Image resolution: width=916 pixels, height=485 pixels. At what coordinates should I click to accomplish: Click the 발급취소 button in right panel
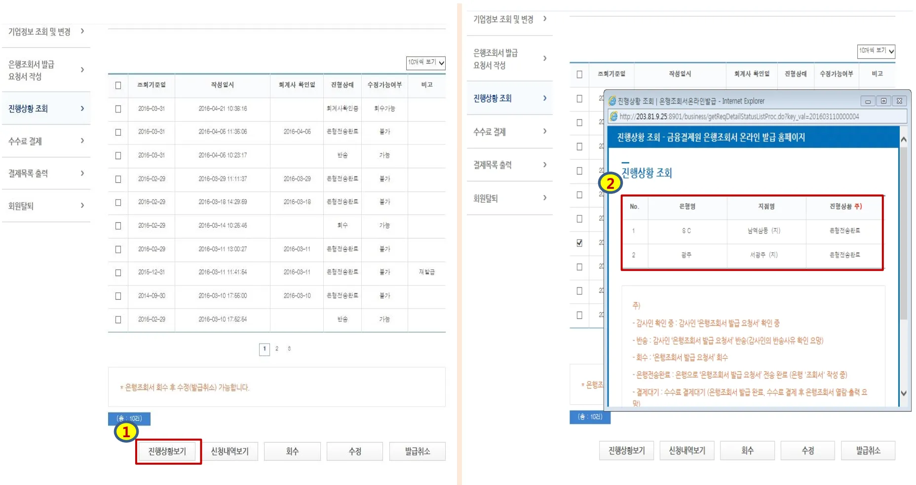pos(868,450)
